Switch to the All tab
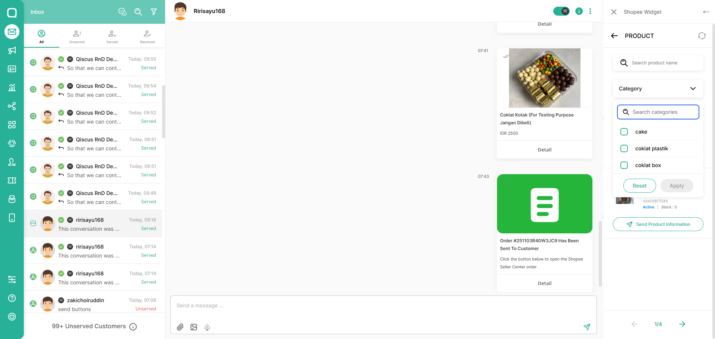 click(x=41, y=36)
